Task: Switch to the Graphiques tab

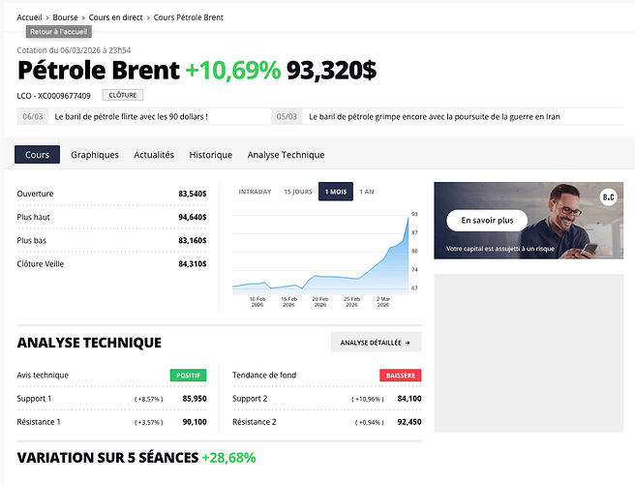Action: [95, 155]
